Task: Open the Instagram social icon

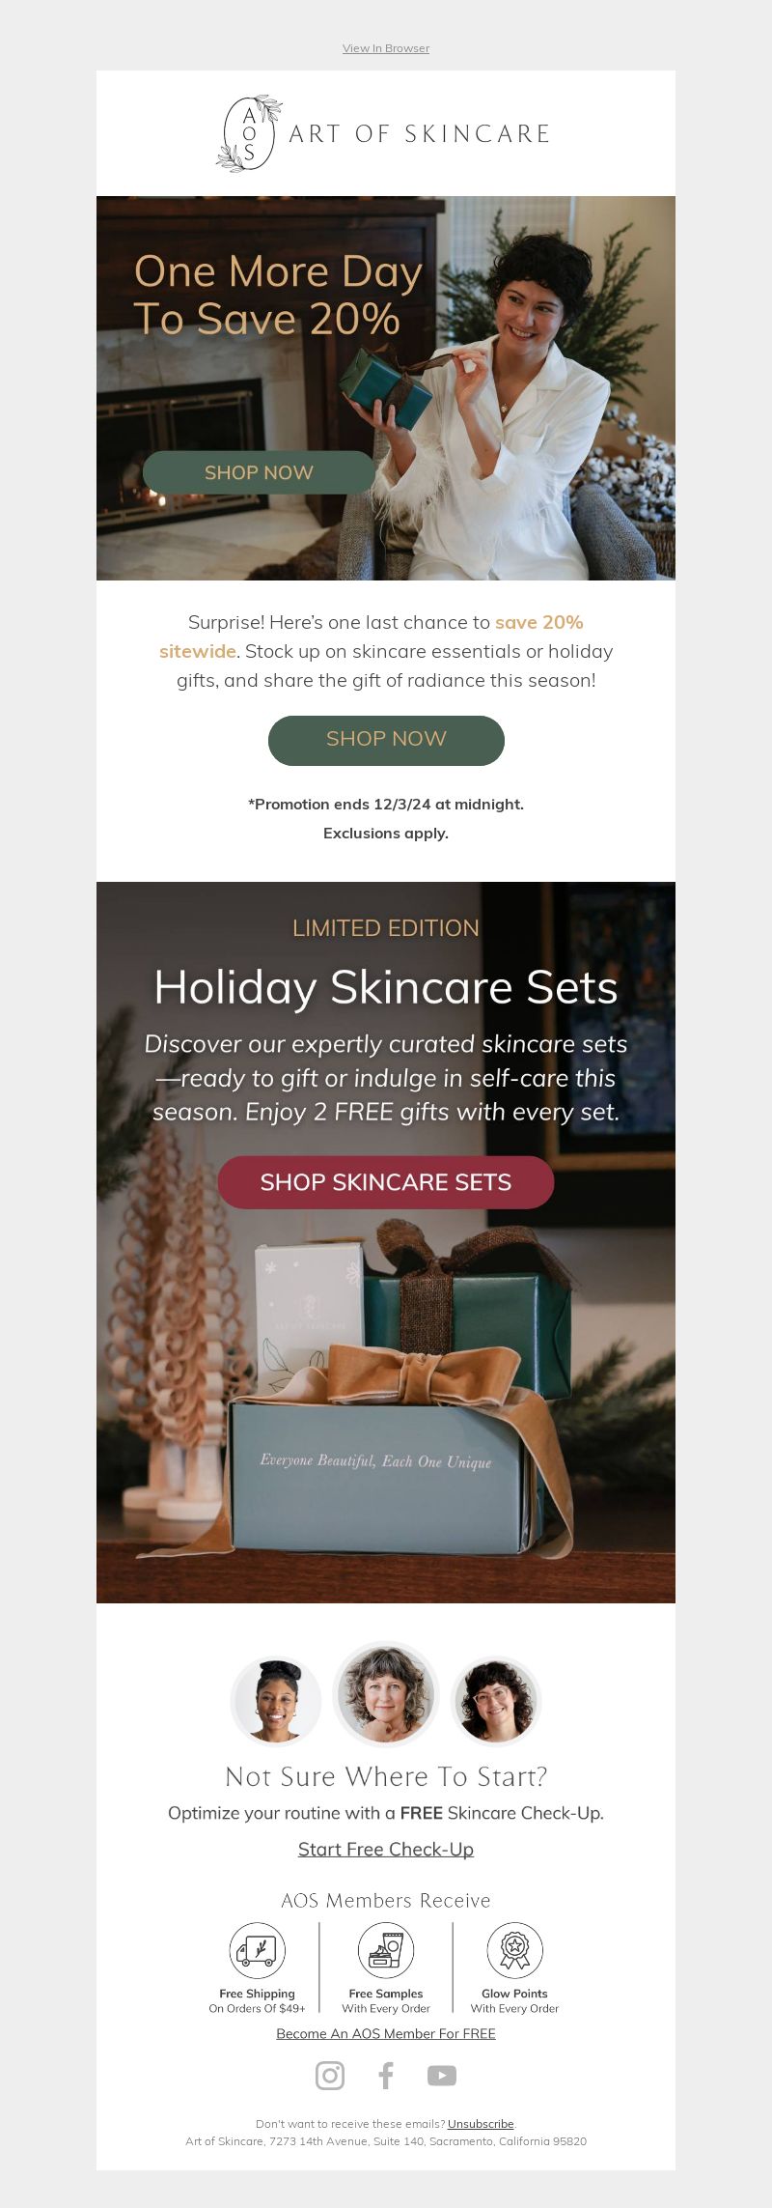Action: (x=330, y=2076)
